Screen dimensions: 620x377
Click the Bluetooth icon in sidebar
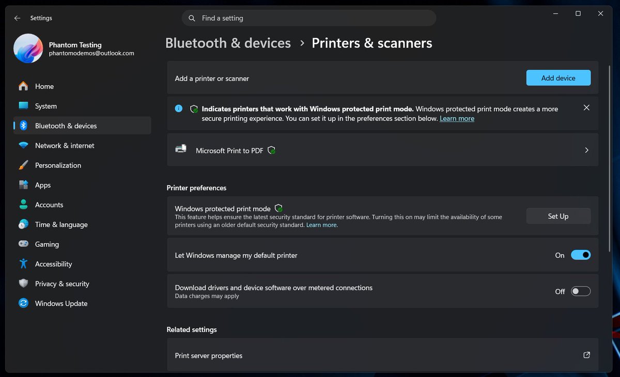point(23,125)
